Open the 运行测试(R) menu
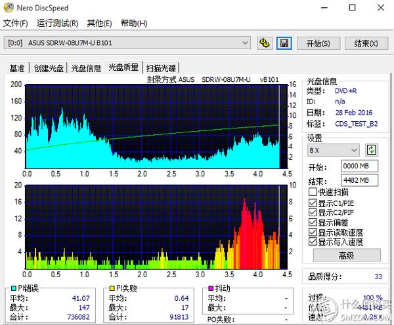 pos(57,24)
